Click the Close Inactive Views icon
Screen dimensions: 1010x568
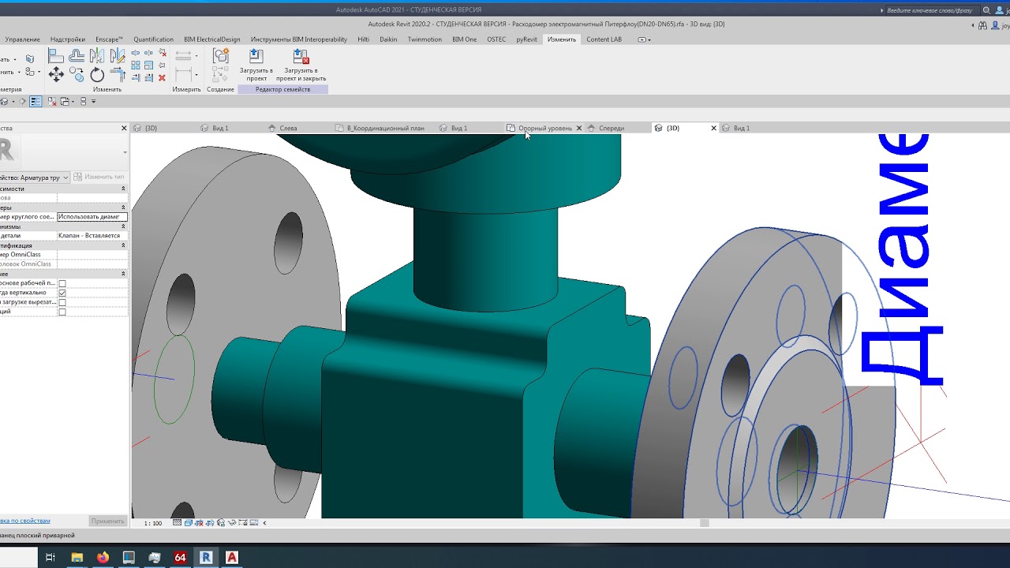pos(52,101)
